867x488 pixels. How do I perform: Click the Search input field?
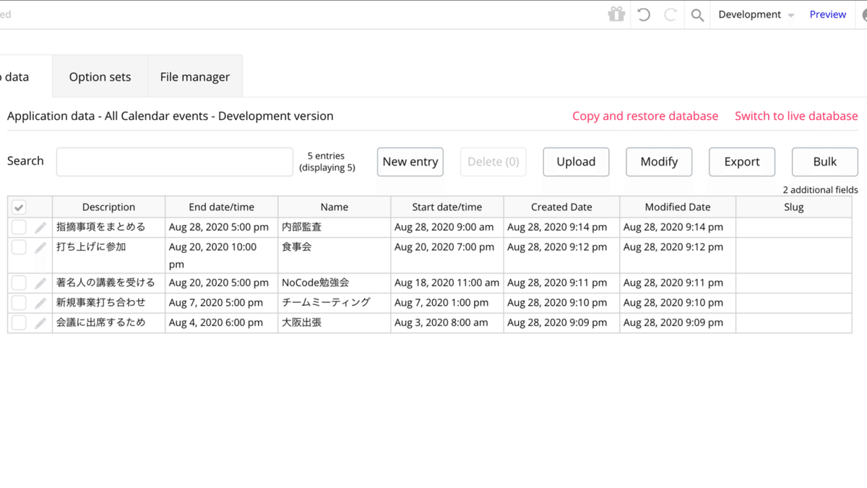click(175, 162)
